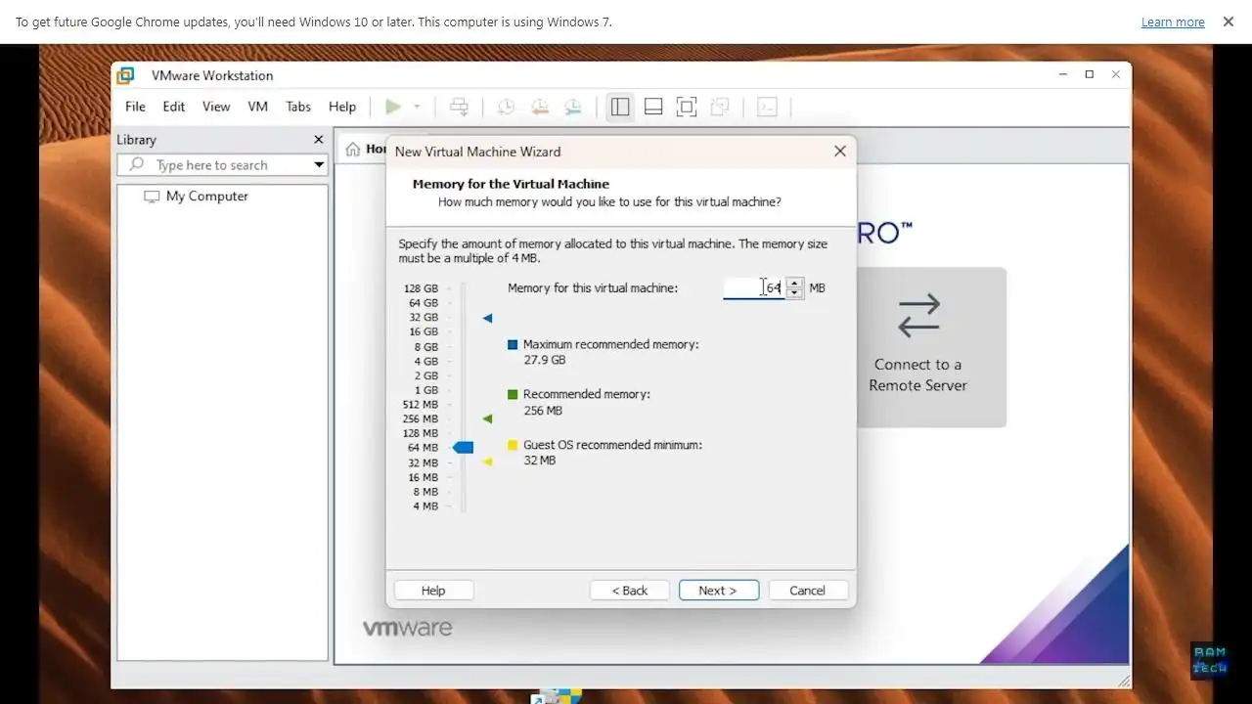Viewport: 1252px width, 704px height.
Task: Click the green Recommended memory swatch
Action: click(513, 395)
